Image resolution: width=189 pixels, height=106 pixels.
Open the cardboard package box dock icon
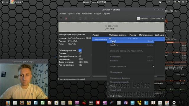(70, 103)
